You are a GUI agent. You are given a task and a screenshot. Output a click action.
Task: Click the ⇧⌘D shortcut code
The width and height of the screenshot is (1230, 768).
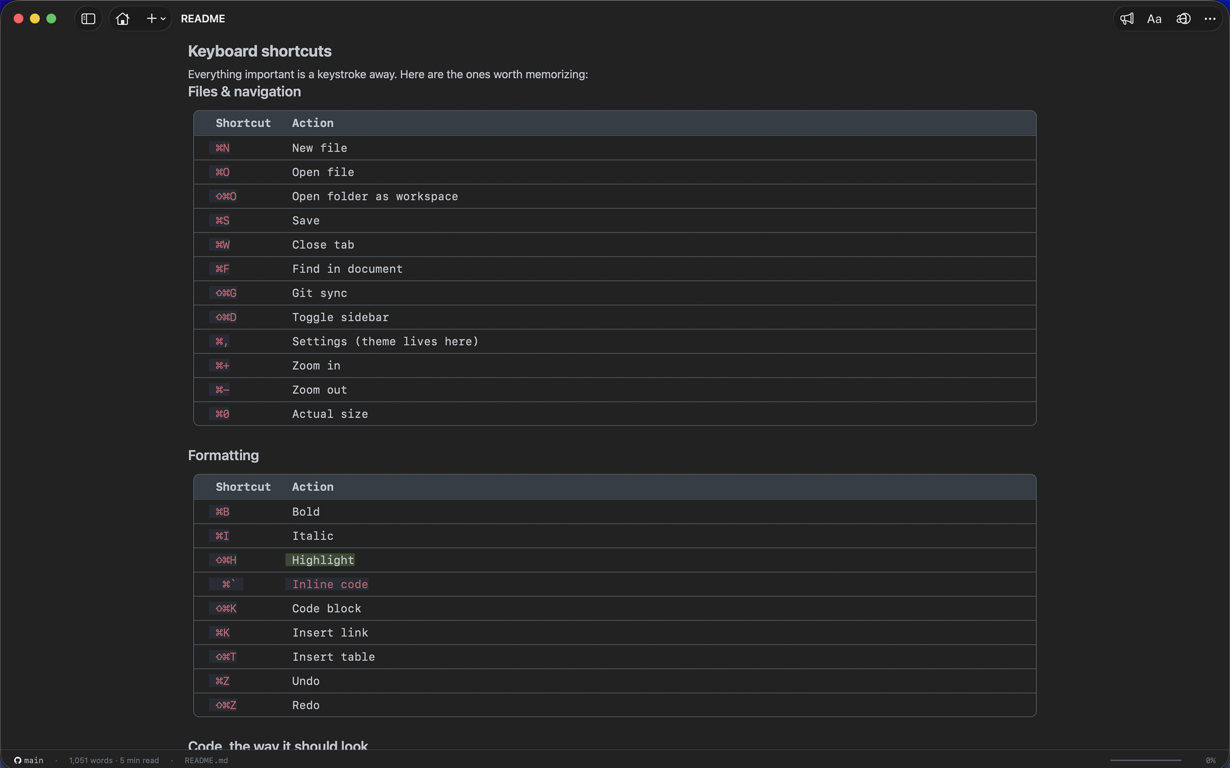[225, 317]
